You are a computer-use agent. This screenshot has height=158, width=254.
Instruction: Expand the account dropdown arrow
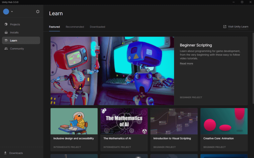[12, 12]
